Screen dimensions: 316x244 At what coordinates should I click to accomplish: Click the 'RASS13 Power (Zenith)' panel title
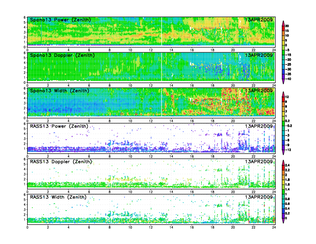coord(59,126)
